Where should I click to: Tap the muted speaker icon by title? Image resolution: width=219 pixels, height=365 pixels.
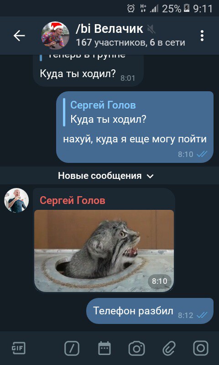coord(151,29)
